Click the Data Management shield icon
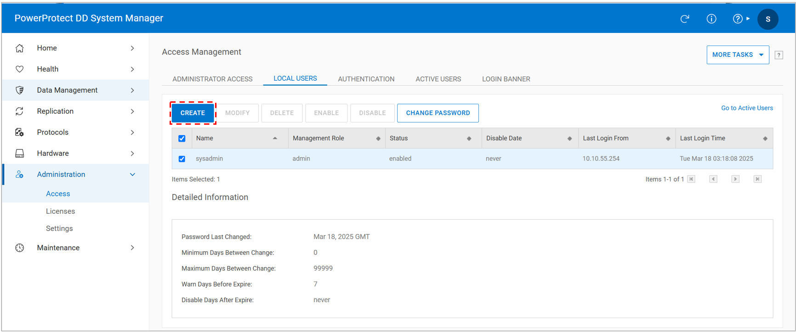 [x=19, y=90]
